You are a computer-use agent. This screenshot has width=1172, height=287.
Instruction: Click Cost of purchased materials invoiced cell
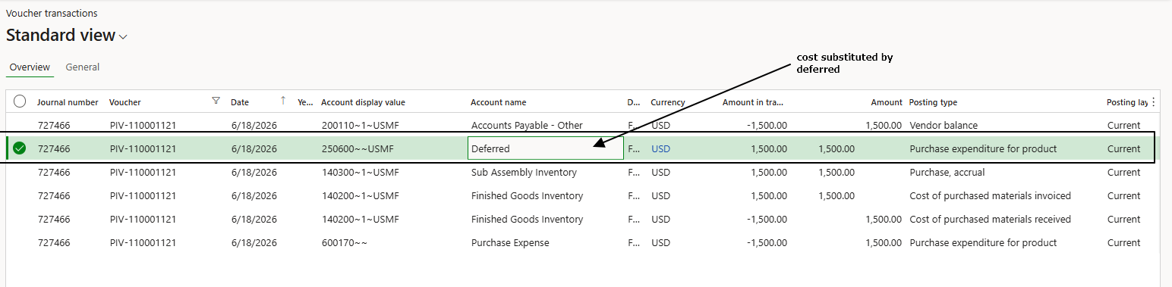pyautogui.click(x=990, y=196)
